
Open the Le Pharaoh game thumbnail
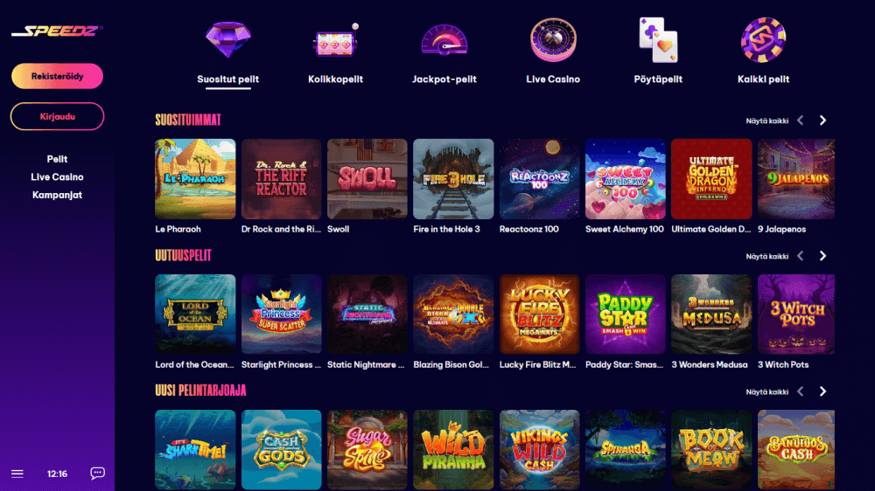(195, 179)
